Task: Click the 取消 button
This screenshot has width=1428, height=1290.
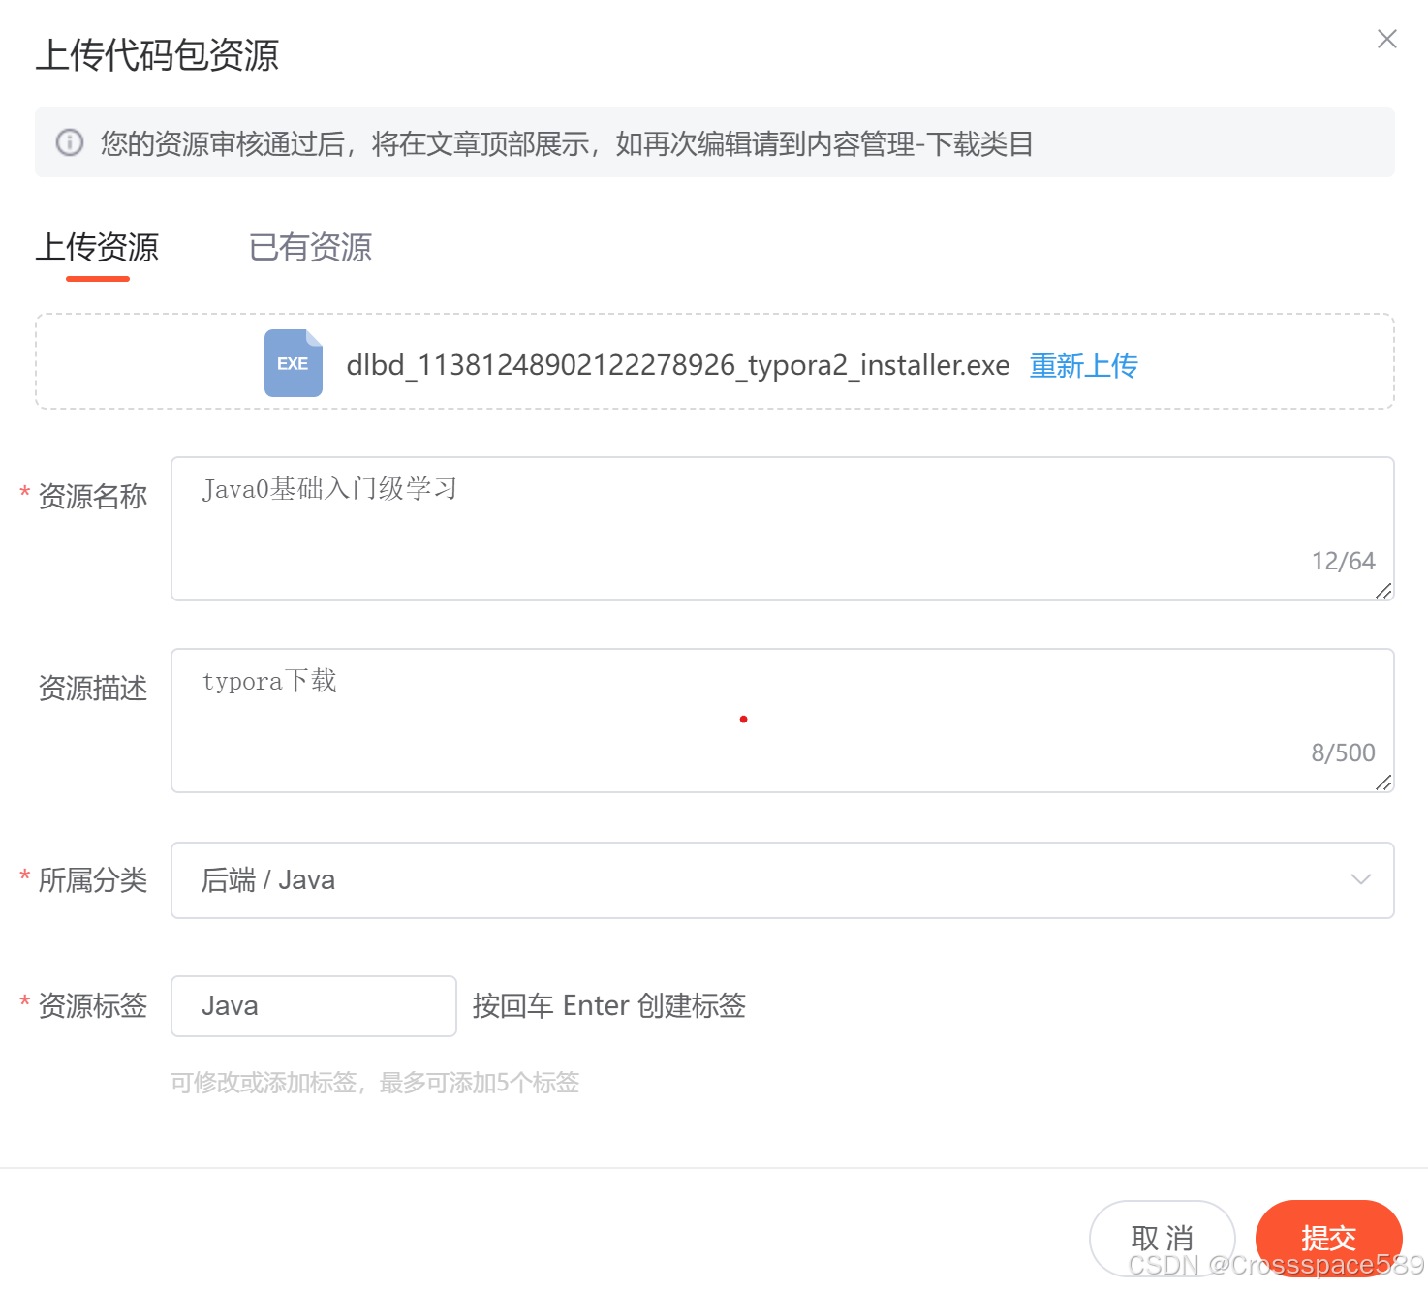Action: click(1163, 1237)
